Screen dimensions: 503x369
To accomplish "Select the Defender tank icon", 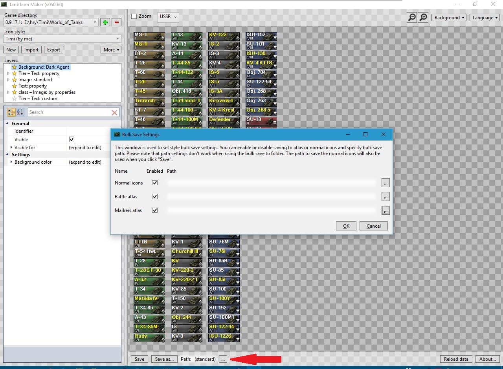I will click(224, 121).
